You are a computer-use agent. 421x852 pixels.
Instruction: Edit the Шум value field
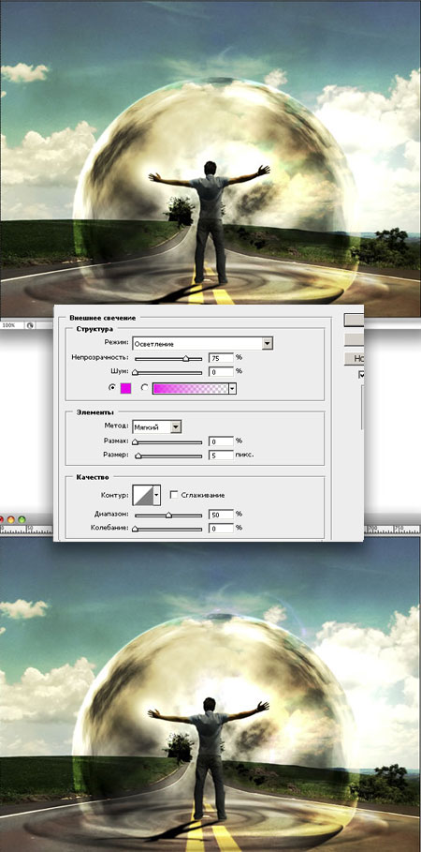coord(221,372)
